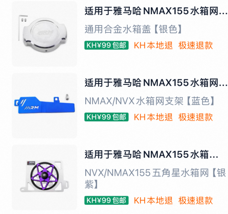
Task: Tap green KH¥99包邮 badge on silver cap item
Action: point(106,45)
